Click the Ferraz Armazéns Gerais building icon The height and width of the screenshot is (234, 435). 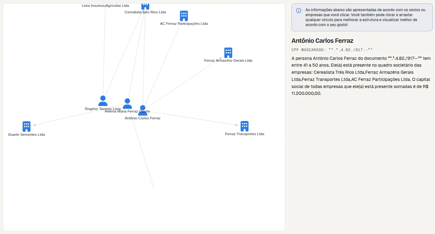click(228, 53)
